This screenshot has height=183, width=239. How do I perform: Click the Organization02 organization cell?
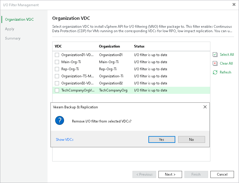coord(111,83)
